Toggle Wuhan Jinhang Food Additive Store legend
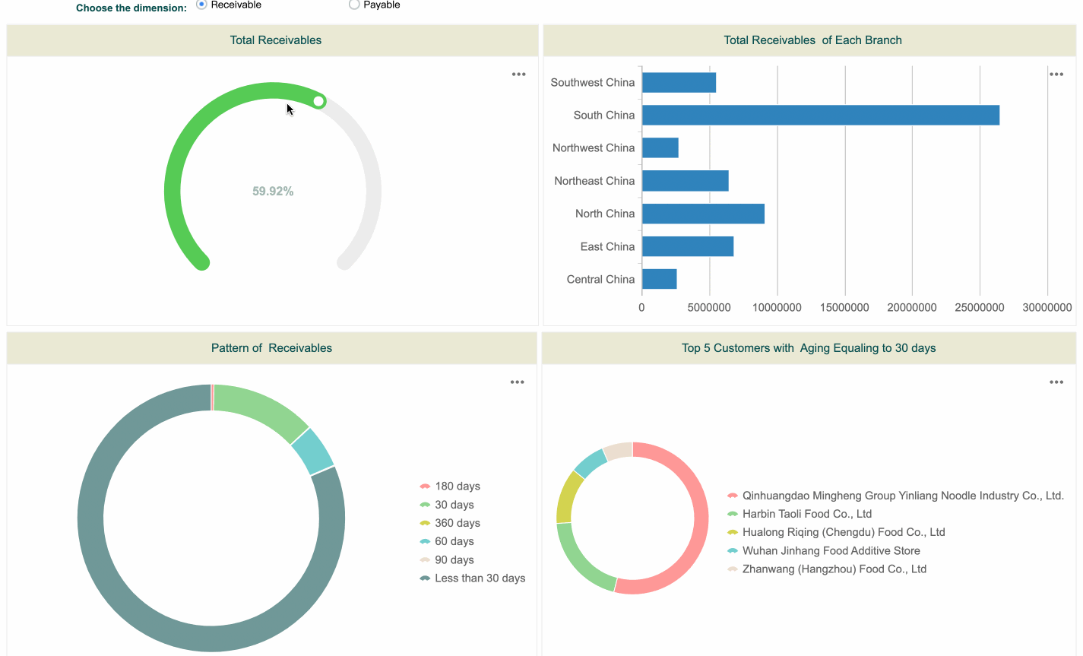 (824, 550)
